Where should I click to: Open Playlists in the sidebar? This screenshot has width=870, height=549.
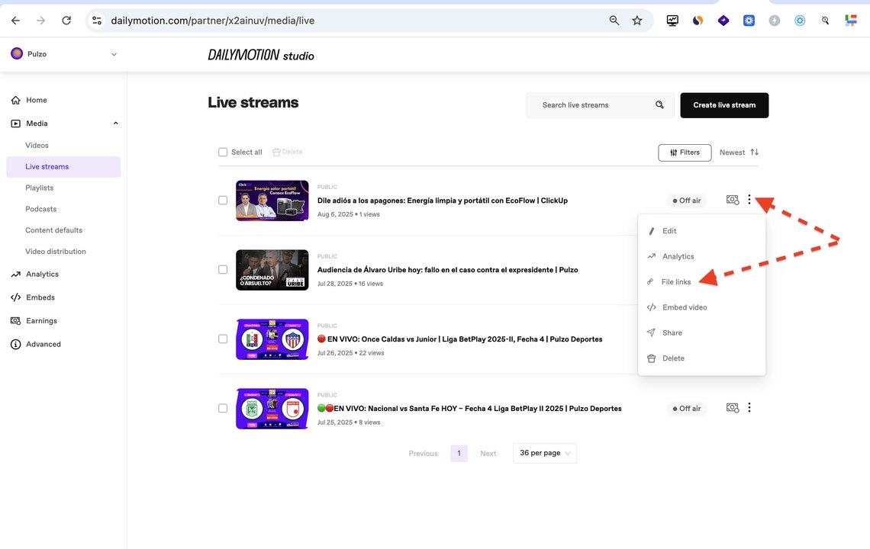pyautogui.click(x=40, y=188)
